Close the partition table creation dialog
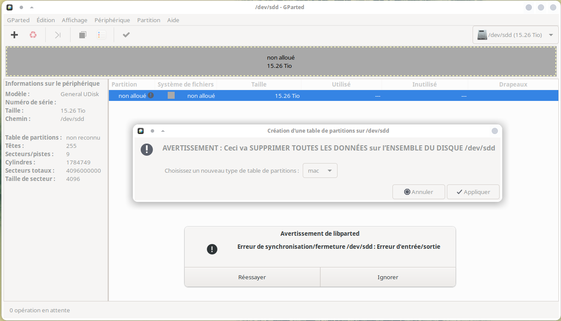 pos(495,131)
